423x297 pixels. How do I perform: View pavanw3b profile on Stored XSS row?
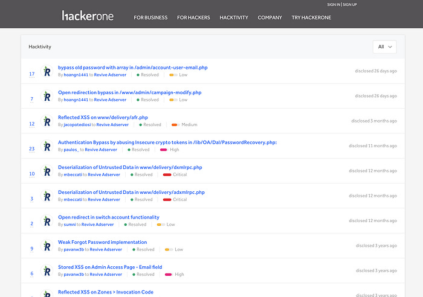(x=74, y=274)
